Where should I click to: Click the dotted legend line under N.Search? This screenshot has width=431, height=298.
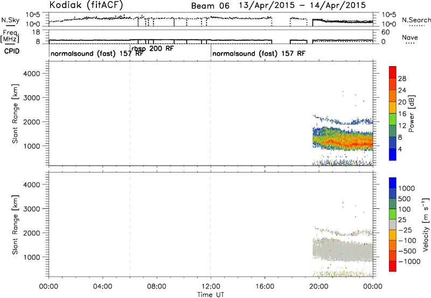coord(417,26)
